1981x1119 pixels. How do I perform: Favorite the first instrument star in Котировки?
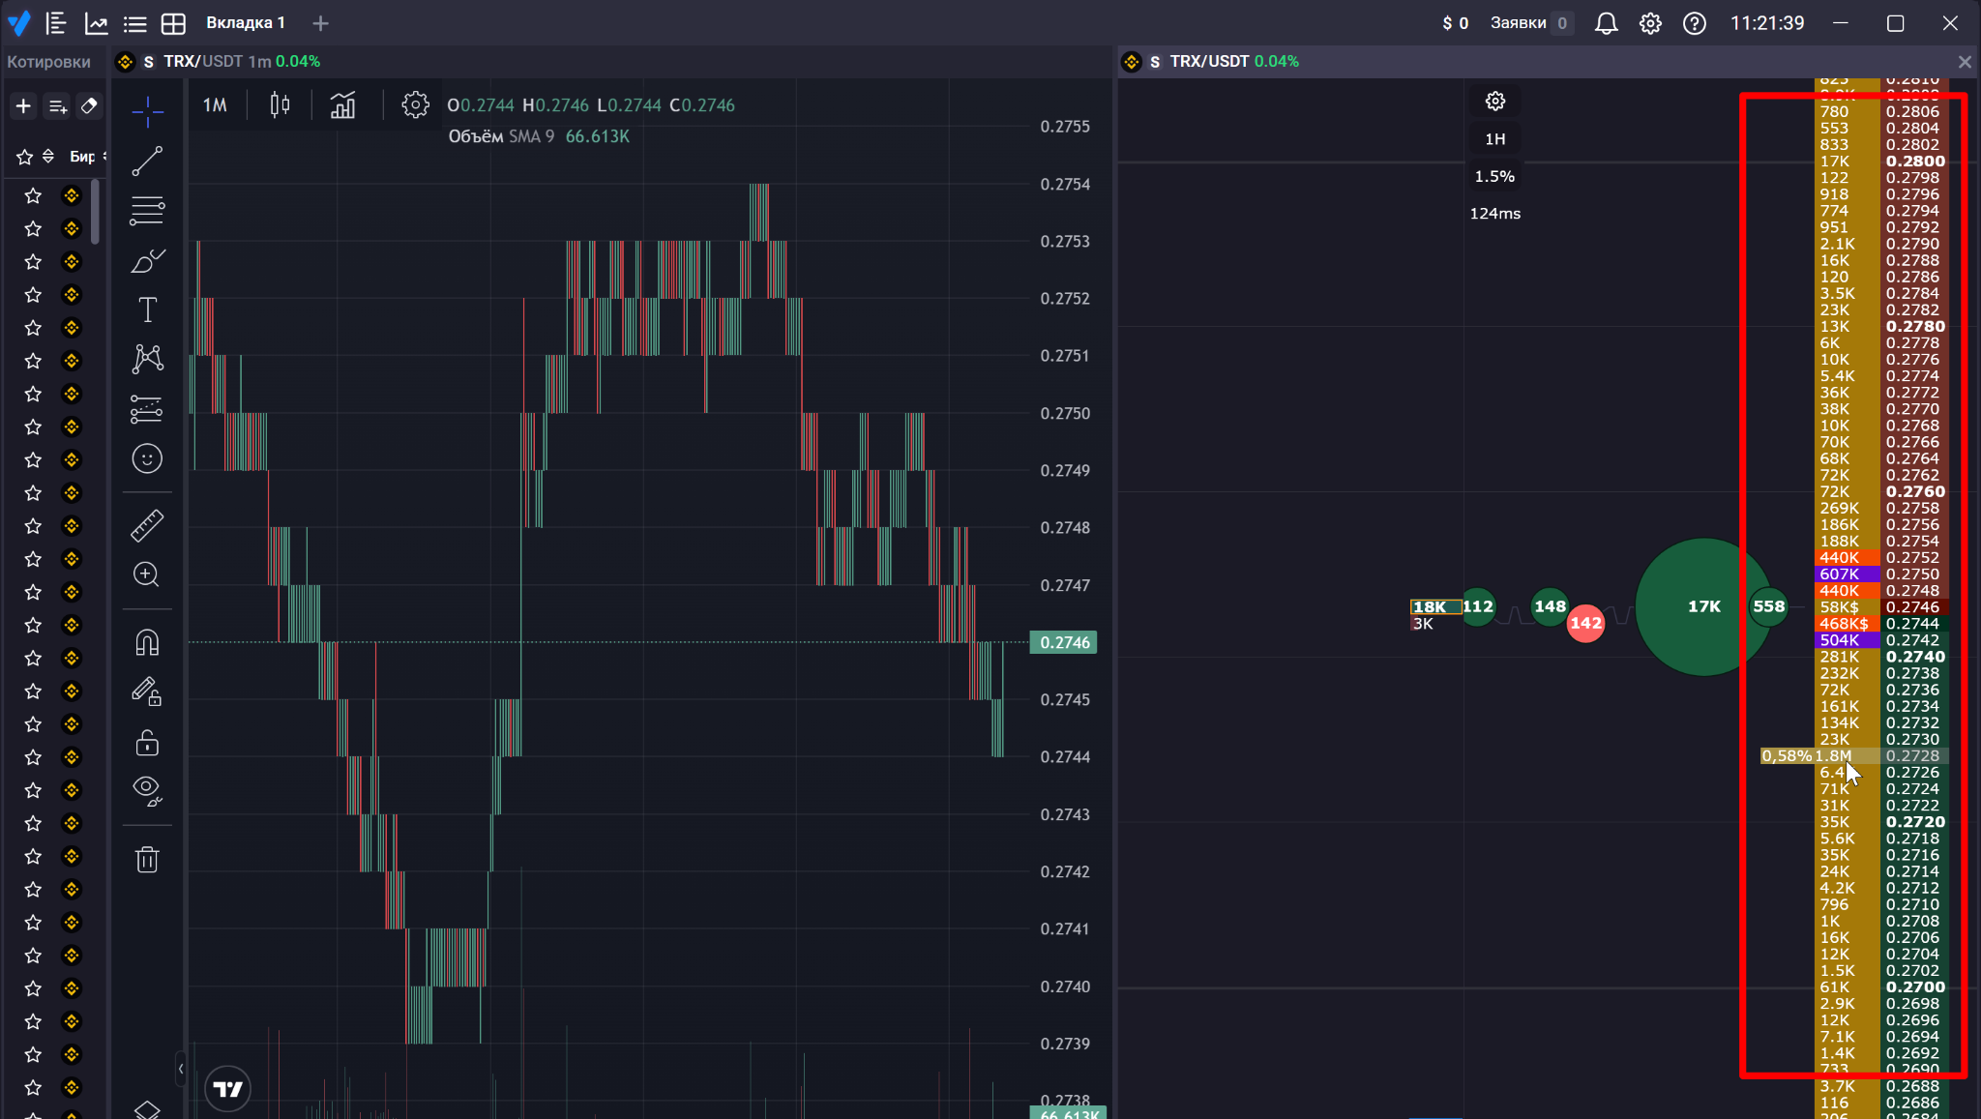(x=32, y=194)
